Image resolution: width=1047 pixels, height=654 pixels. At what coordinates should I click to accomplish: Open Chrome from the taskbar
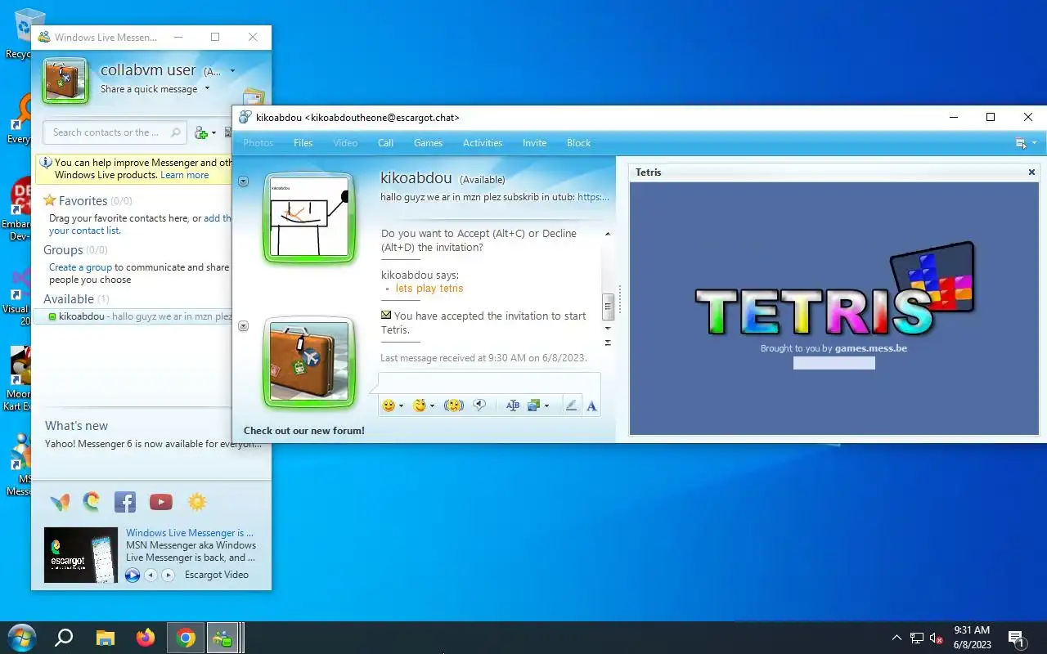(x=186, y=638)
